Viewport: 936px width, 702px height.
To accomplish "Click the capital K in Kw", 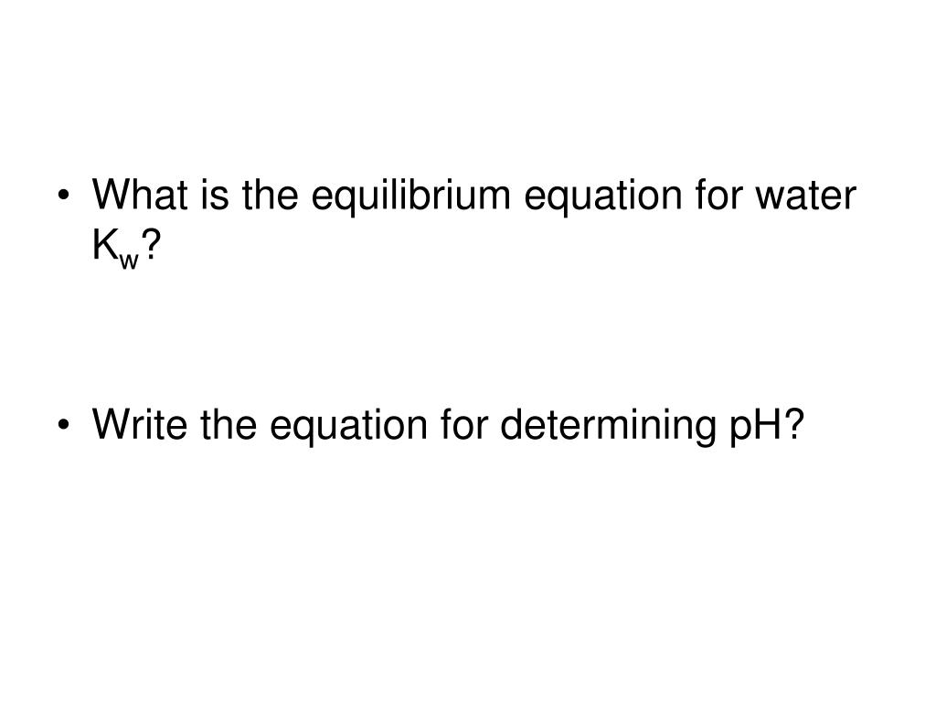I will click(x=105, y=245).
